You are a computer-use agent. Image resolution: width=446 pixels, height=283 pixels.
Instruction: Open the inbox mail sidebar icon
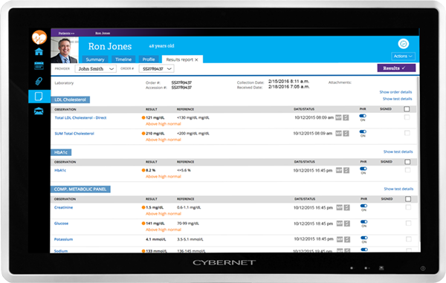coord(39,111)
